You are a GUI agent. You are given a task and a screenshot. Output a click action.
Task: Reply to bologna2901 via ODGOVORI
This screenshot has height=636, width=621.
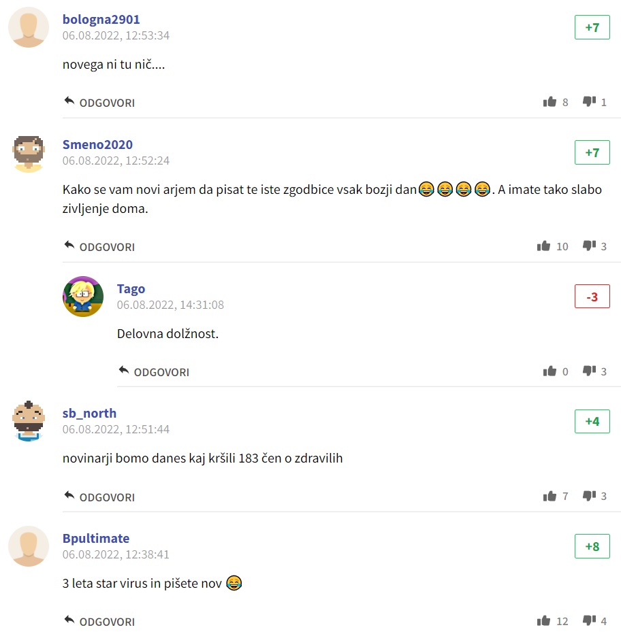pyautogui.click(x=99, y=102)
